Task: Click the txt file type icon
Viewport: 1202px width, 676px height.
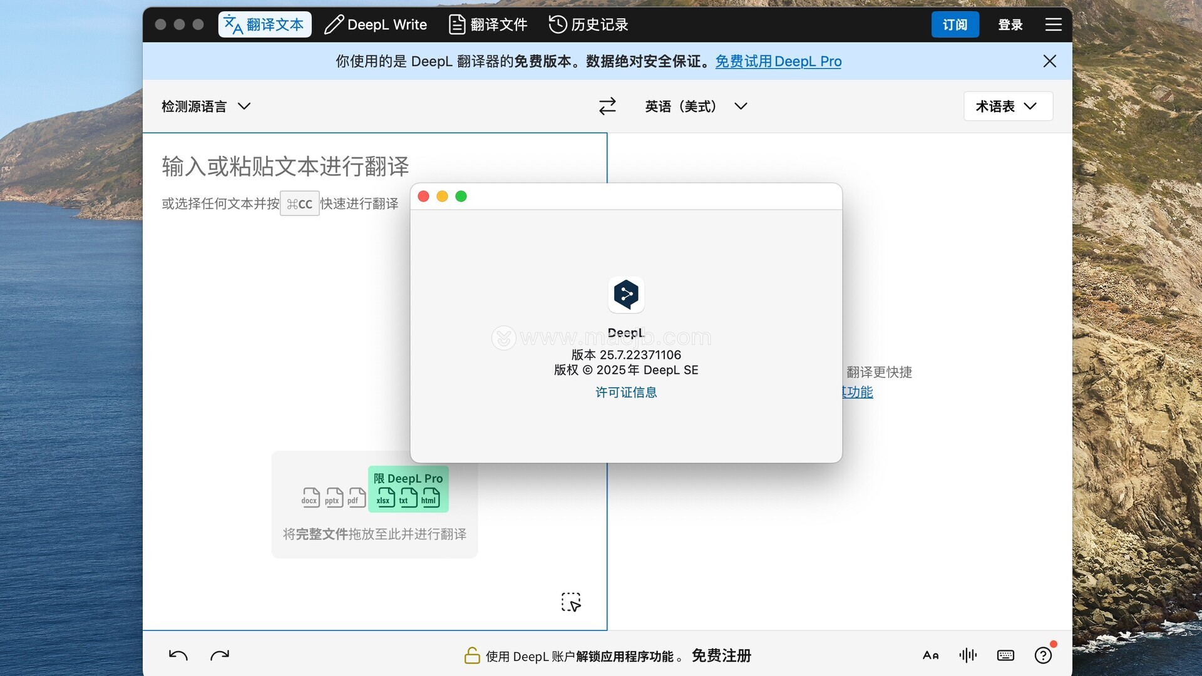Action: pyautogui.click(x=408, y=498)
